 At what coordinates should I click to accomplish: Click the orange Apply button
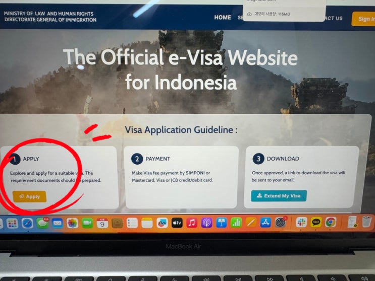pyautogui.click(x=29, y=196)
